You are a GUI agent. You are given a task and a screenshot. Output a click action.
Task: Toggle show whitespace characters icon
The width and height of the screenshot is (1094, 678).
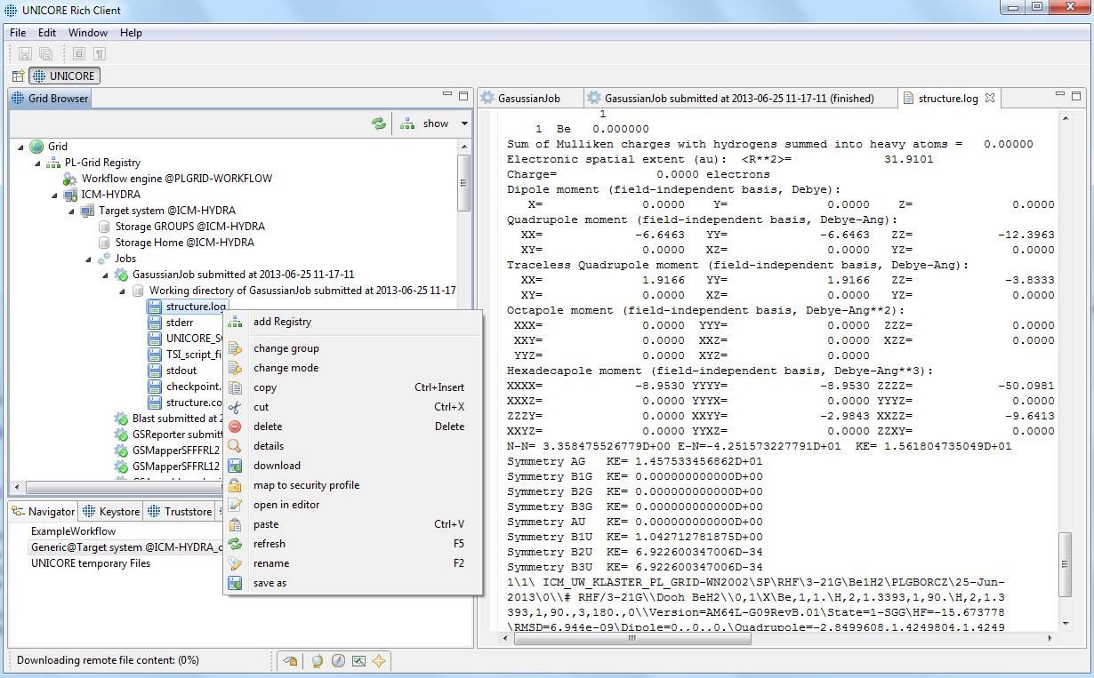[x=100, y=54]
